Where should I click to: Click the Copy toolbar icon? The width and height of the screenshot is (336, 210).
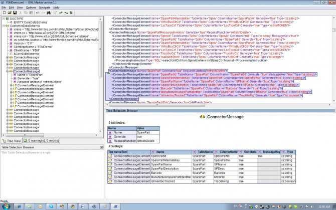coord(26,13)
